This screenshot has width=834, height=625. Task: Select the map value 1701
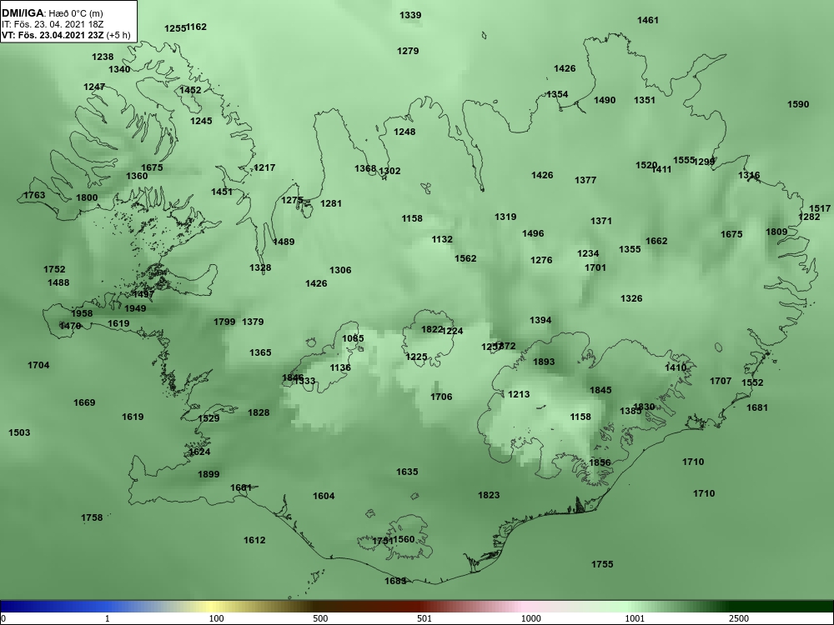click(x=595, y=267)
